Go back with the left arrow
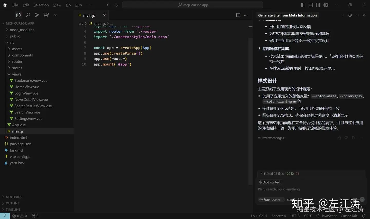Image resolution: width=370 pixels, height=219 pixels. tap(108, 5)
